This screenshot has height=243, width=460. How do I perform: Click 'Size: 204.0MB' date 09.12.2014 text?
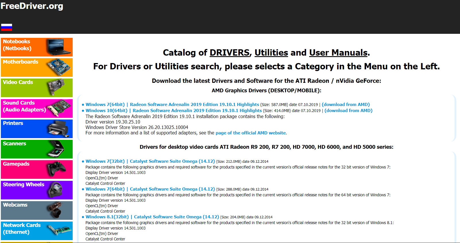(x=246, y=217)
